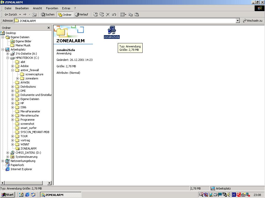The width and height of the screenshot is (265, 198).
Task: Launch Internet Explorer from quick launch
Action: tap(27, 195)
